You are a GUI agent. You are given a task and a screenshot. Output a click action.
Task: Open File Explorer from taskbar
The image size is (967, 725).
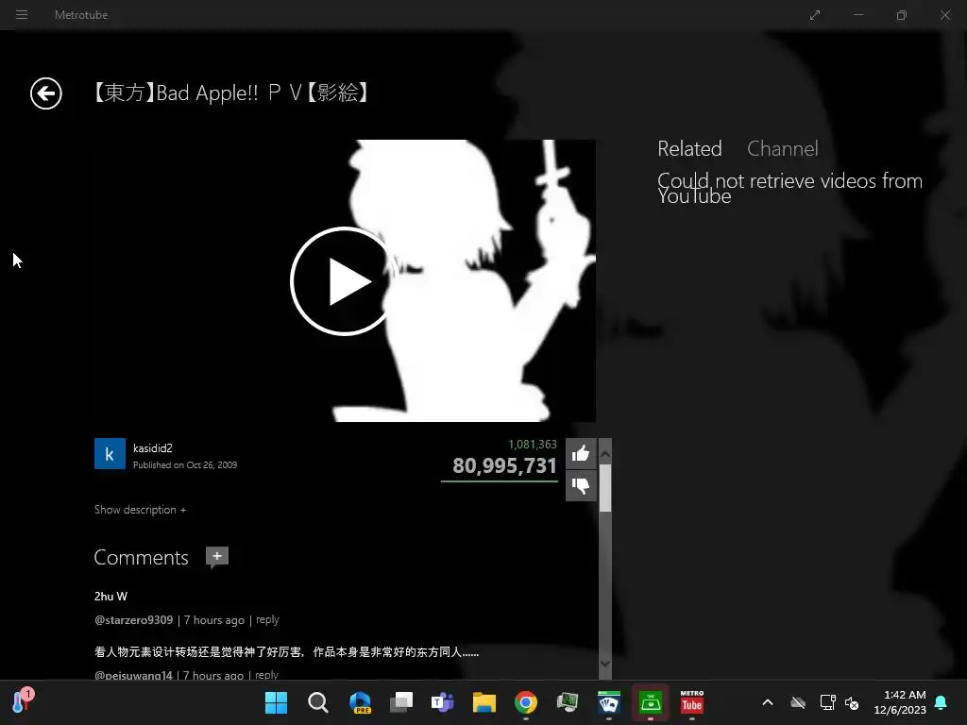coord(484,702)
